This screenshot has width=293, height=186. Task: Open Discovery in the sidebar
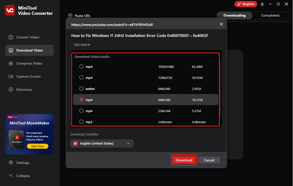29,89
